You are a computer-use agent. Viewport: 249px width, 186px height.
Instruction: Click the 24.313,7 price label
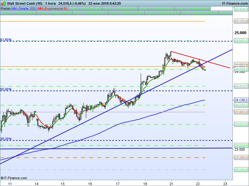(241, 86)
